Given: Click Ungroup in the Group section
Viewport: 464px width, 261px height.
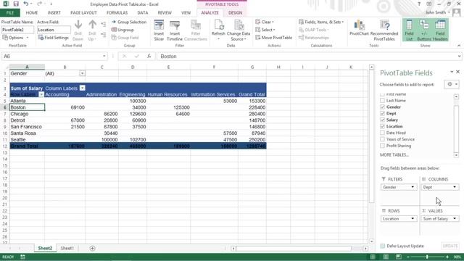Looking at the screenshot, I should 123,30.
